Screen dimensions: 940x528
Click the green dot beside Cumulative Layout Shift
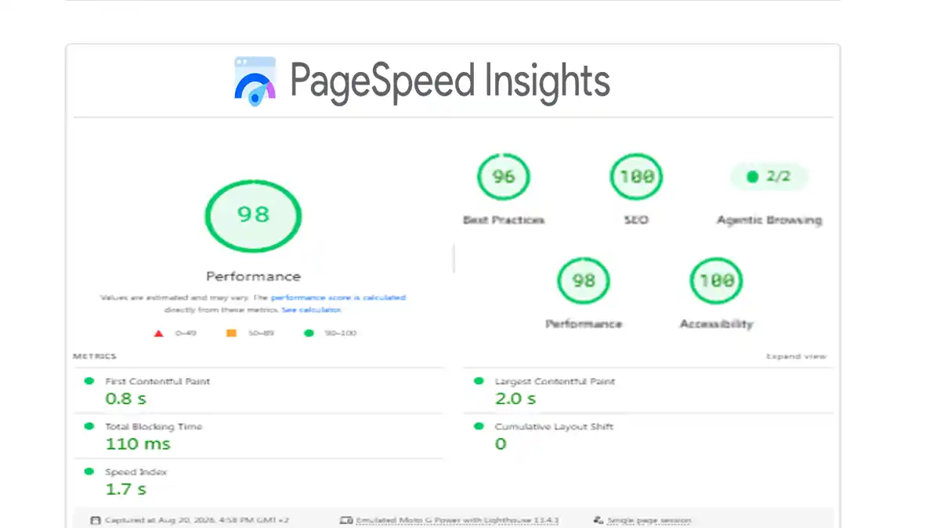tap(479, 427)
